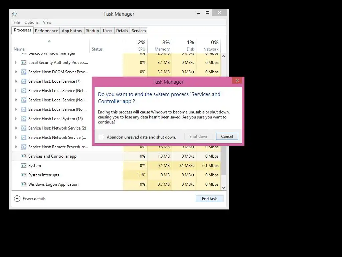Switch to the Services tab
Image resolution: width=342 pixels, height=257 pixels.
click(139, 31)
